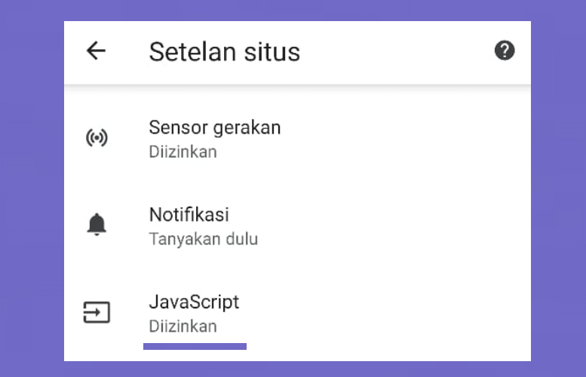Screen dimensions: 586x377
Task: Click empty space right of Notifikasi row
Action: (x=392, y=225)
